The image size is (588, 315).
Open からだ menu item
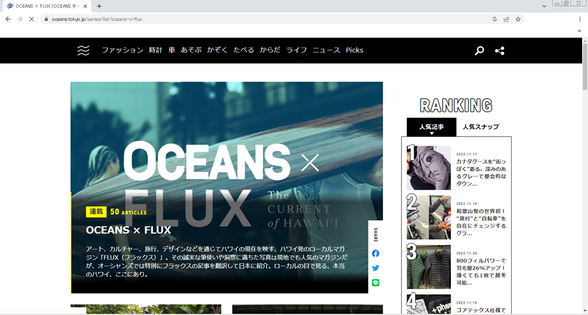270,50
